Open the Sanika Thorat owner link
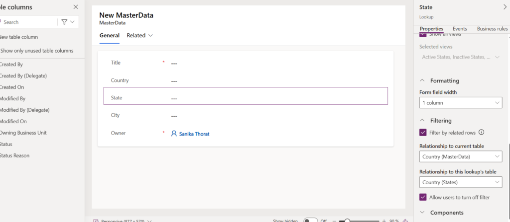Image resolution: width=510 pixels, height=222 pixels. click(194, 134)
